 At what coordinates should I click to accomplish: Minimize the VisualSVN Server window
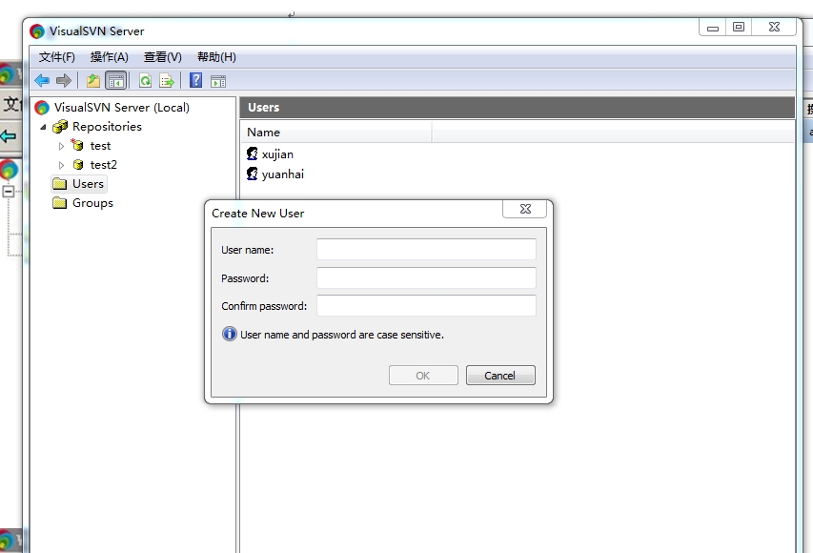click(713, 28)
